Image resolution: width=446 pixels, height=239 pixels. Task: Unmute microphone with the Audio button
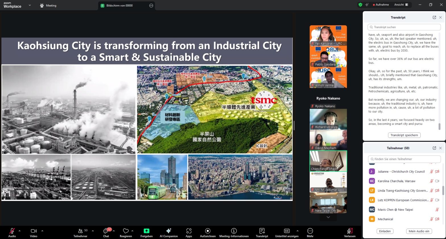[12, 231]
